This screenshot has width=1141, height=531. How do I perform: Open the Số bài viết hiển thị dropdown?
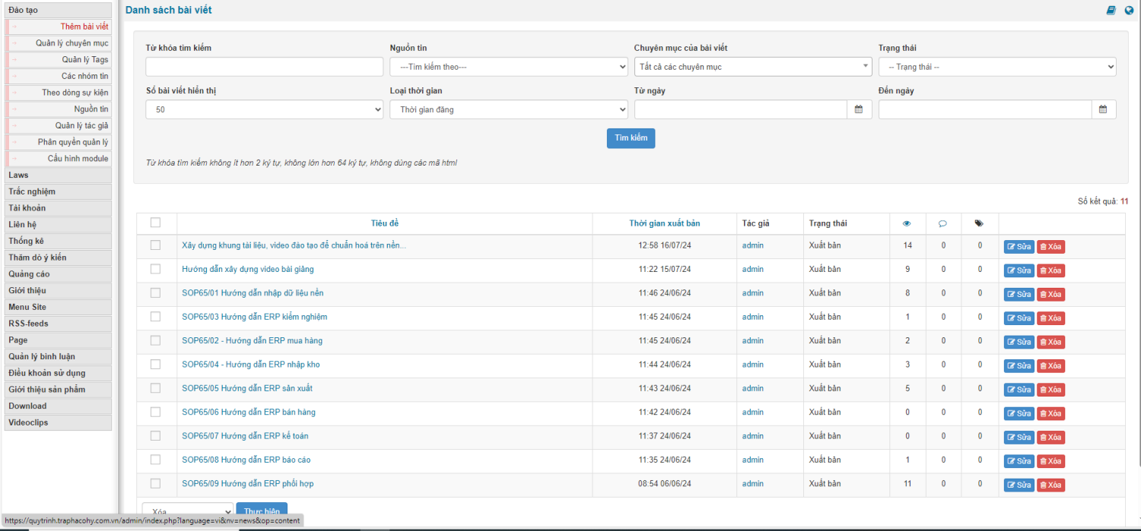click(x=264, y=109)
